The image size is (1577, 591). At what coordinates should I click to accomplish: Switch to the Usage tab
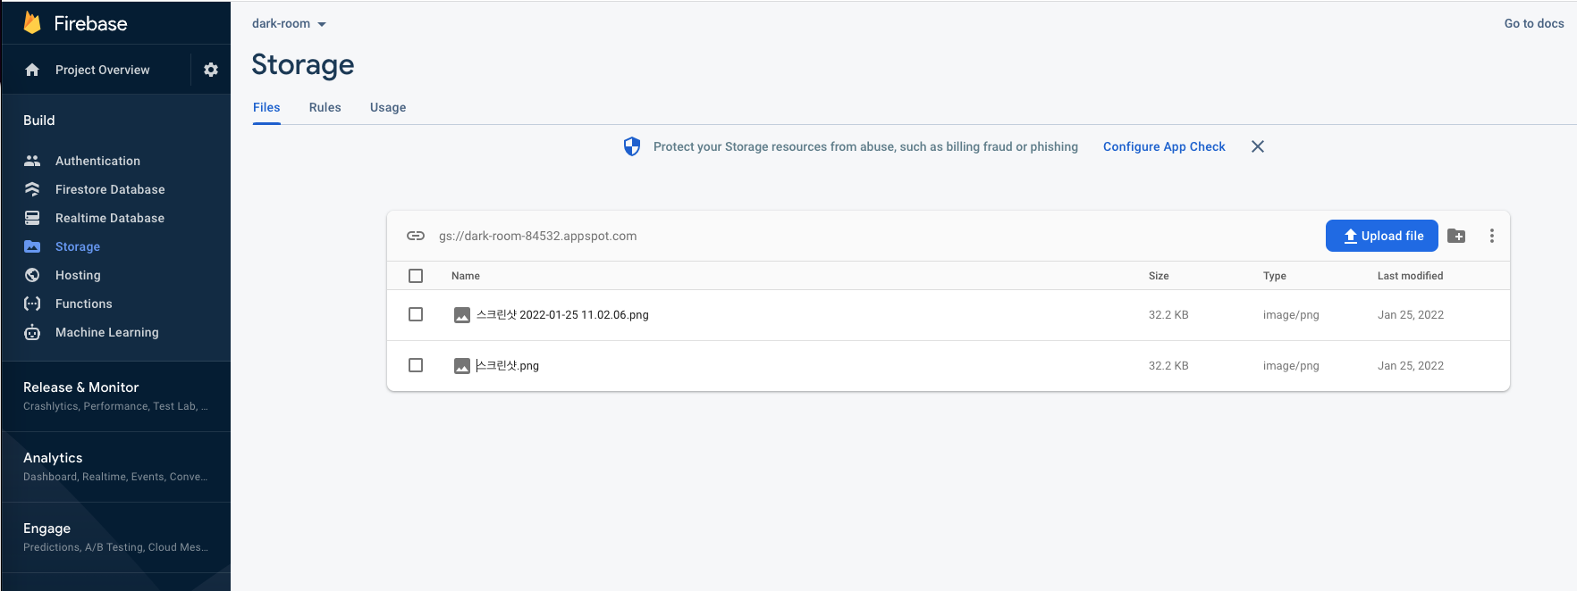388,107
